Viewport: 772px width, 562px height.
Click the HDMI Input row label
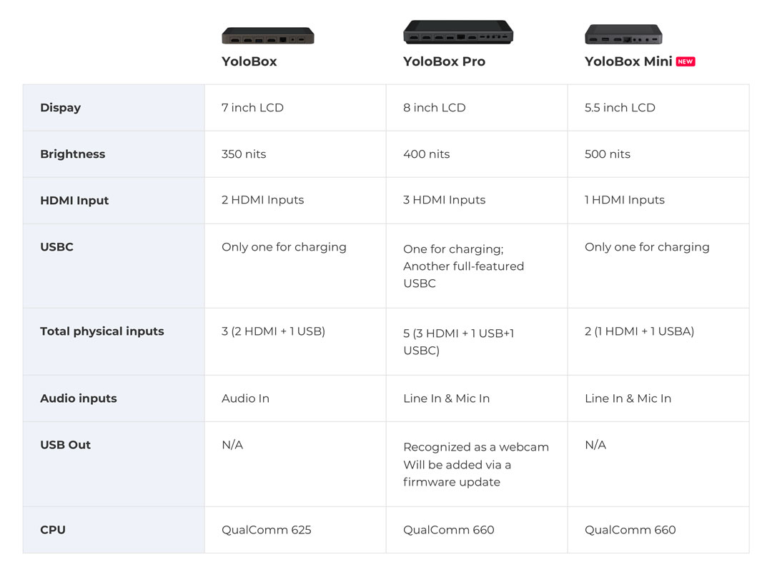(74, 200)
